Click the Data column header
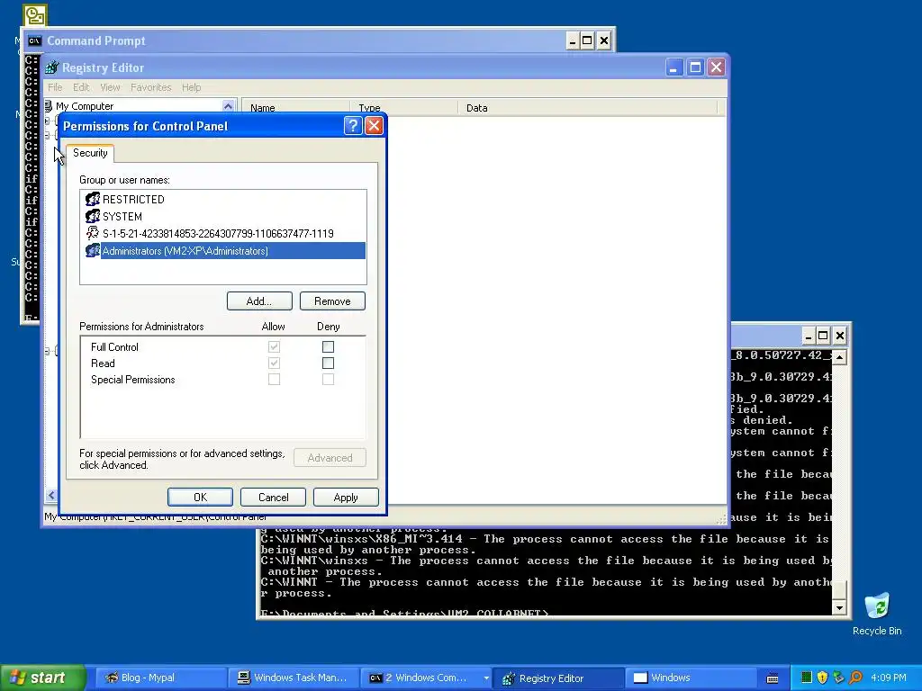Screen dimensions: 922x691 pyautogui.click(x=587, y=108)
